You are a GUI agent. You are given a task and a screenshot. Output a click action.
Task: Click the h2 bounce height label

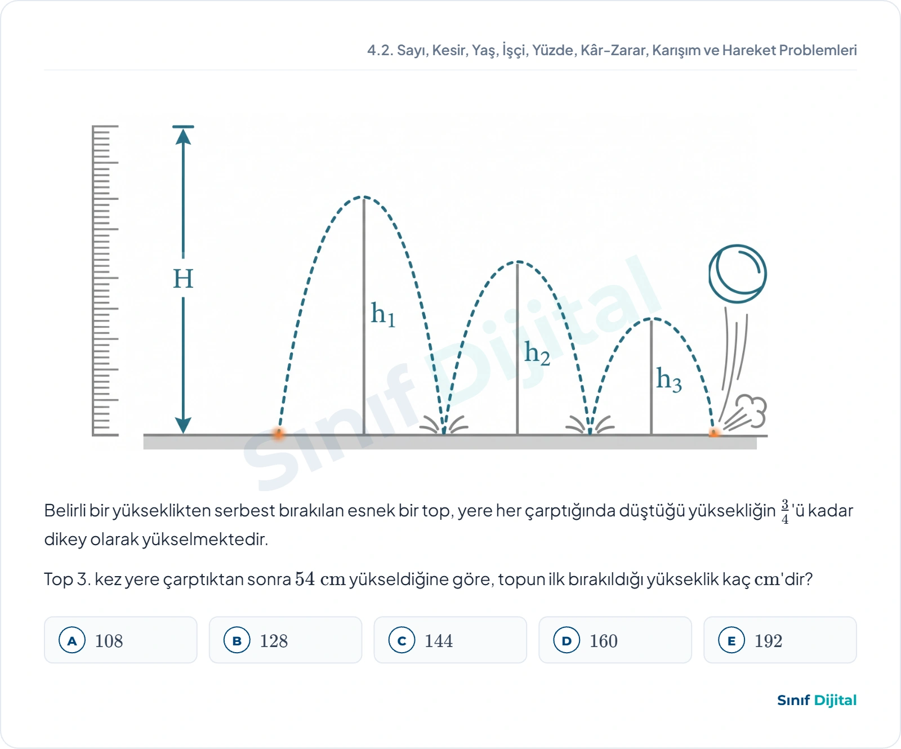(537, 353)
